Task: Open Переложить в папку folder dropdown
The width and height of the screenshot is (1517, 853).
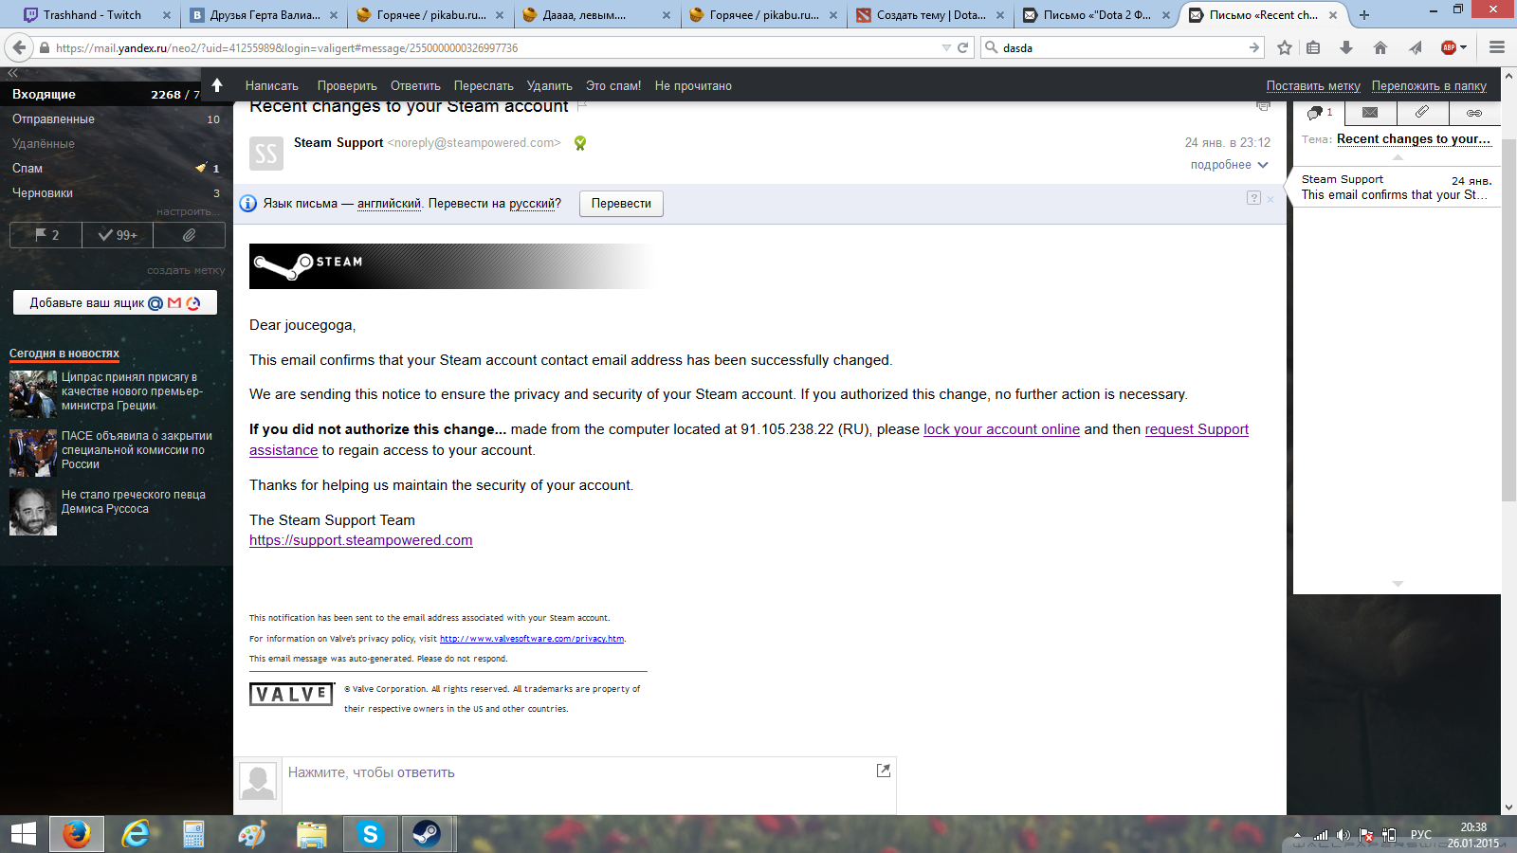Action: (x=1429, y=85)
